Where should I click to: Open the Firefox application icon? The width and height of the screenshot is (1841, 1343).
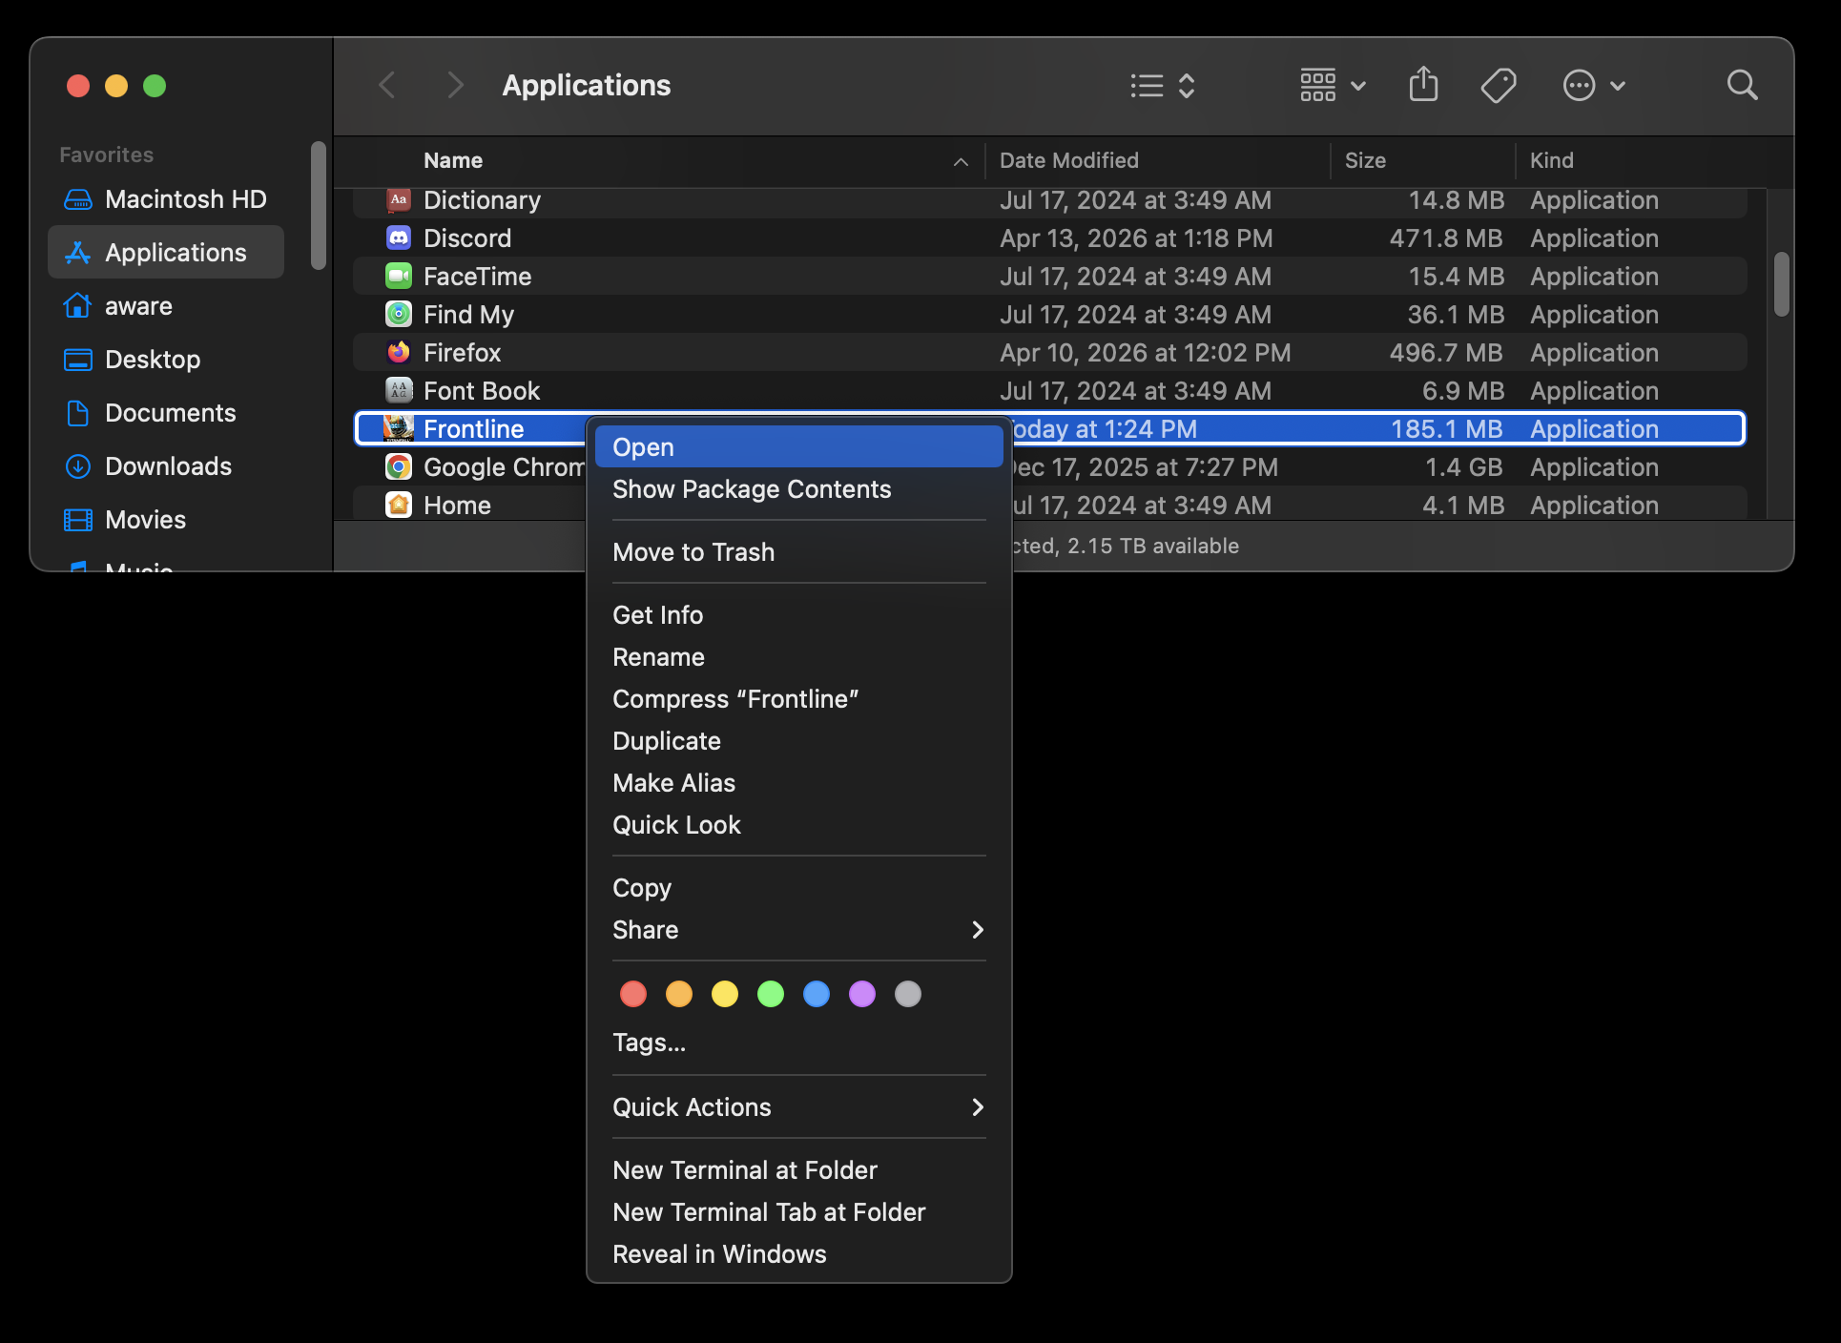pos(398,352)
